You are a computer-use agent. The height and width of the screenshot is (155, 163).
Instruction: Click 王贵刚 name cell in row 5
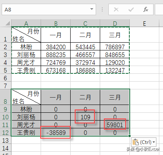pyautogui.click(x=26, y=70)
